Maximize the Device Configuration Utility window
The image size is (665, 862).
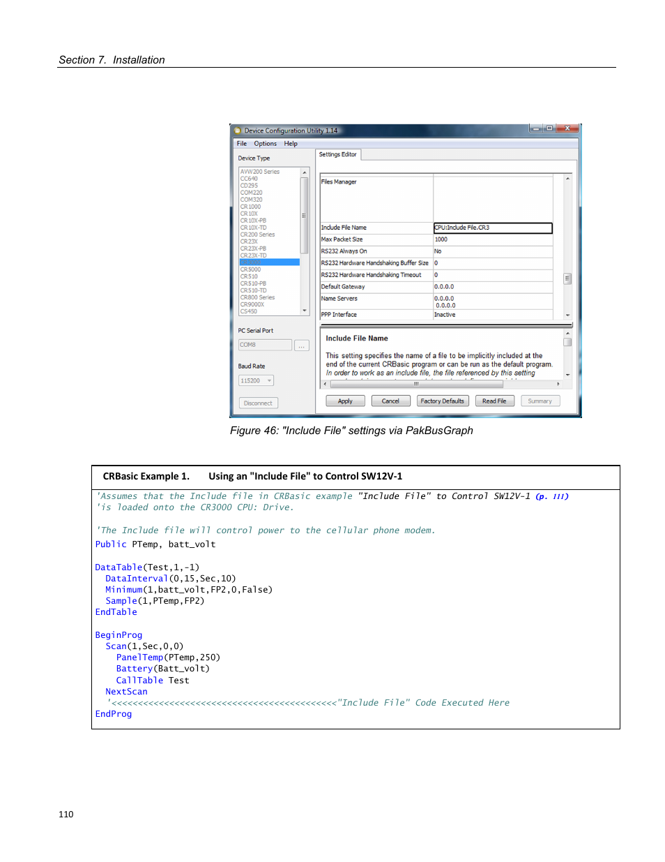click(x=549, y=128)
